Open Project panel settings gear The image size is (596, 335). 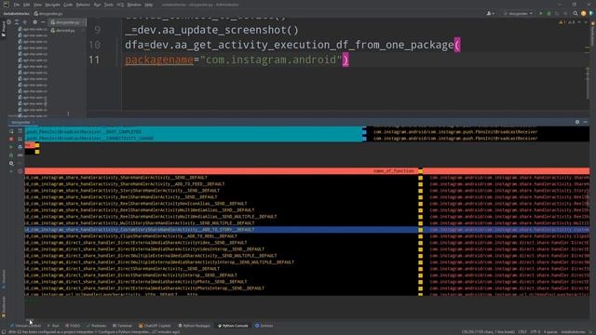[34, 22]
